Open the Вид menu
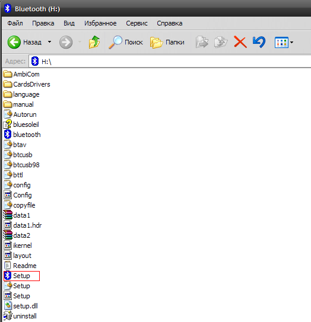The width and height of the screenshot is (311, 322). 69,23
